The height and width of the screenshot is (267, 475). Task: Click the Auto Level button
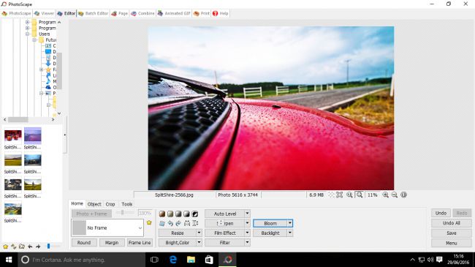point(225,214)
